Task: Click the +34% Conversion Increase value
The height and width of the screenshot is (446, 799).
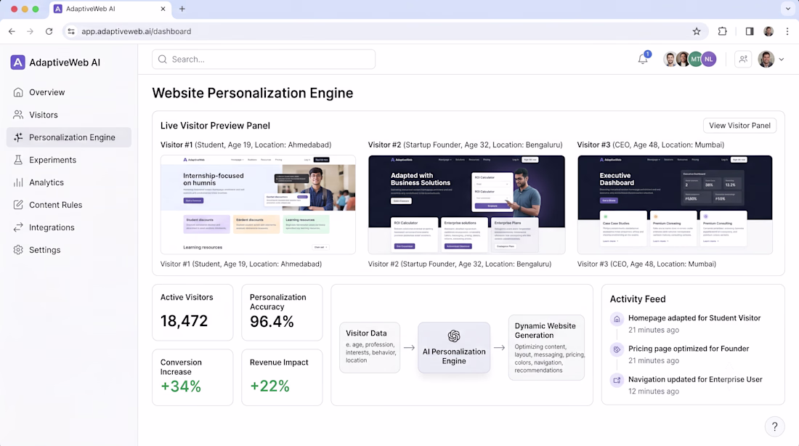Action: coord(181,386)
